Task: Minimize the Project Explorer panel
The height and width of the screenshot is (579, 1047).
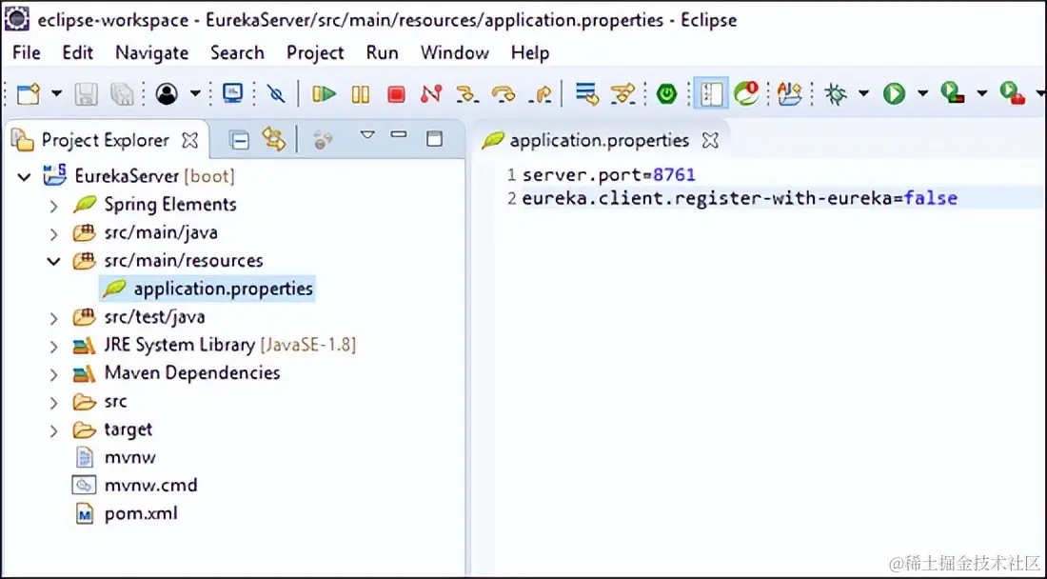Action: coord(400,134)
